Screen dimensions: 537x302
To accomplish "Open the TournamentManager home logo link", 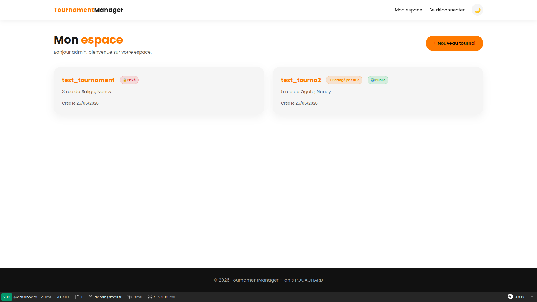I will pyautogui.click(x=88, y=10).
